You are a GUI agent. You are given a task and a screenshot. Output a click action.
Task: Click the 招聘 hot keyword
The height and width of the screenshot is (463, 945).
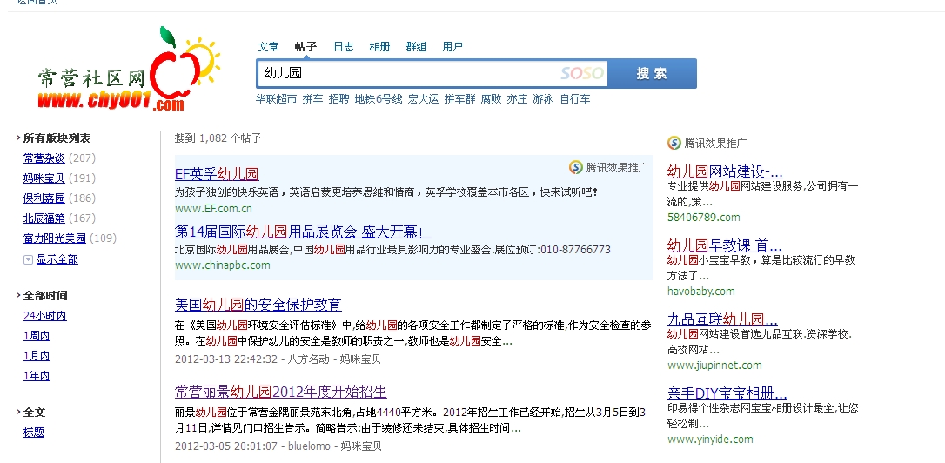coord(338,99)
